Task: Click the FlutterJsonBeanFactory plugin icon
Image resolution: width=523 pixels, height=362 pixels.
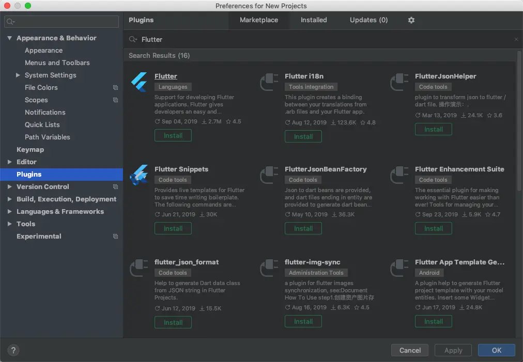Action: (269, 175)
